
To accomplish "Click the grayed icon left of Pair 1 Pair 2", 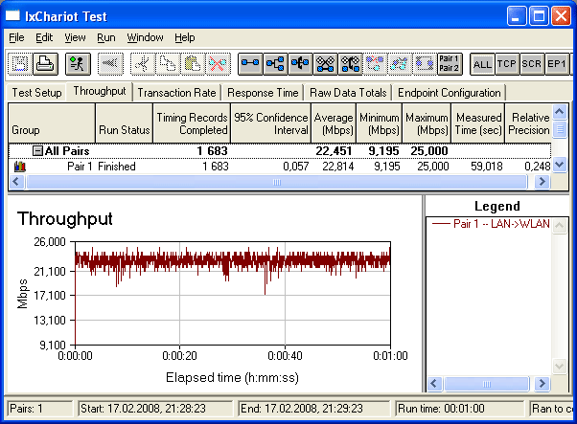I will pos(425,64).
